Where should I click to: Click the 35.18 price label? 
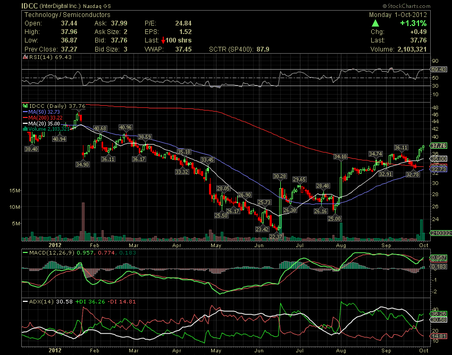[184, 152]
